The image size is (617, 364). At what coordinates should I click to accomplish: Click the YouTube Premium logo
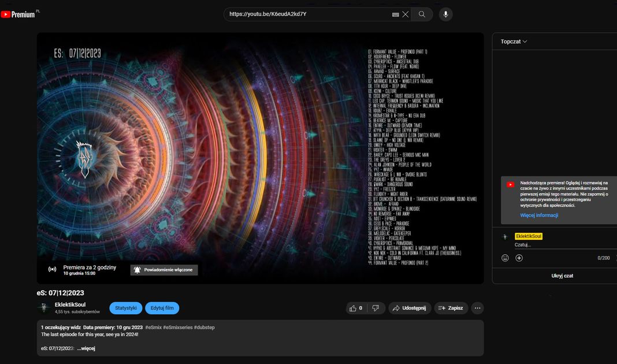point(18,14)
